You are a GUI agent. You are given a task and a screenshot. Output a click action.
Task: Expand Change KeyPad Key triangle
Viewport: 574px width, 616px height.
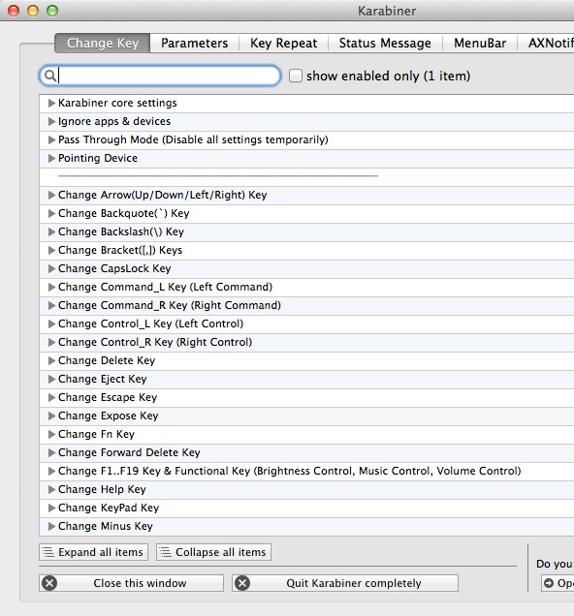point(51,508)
